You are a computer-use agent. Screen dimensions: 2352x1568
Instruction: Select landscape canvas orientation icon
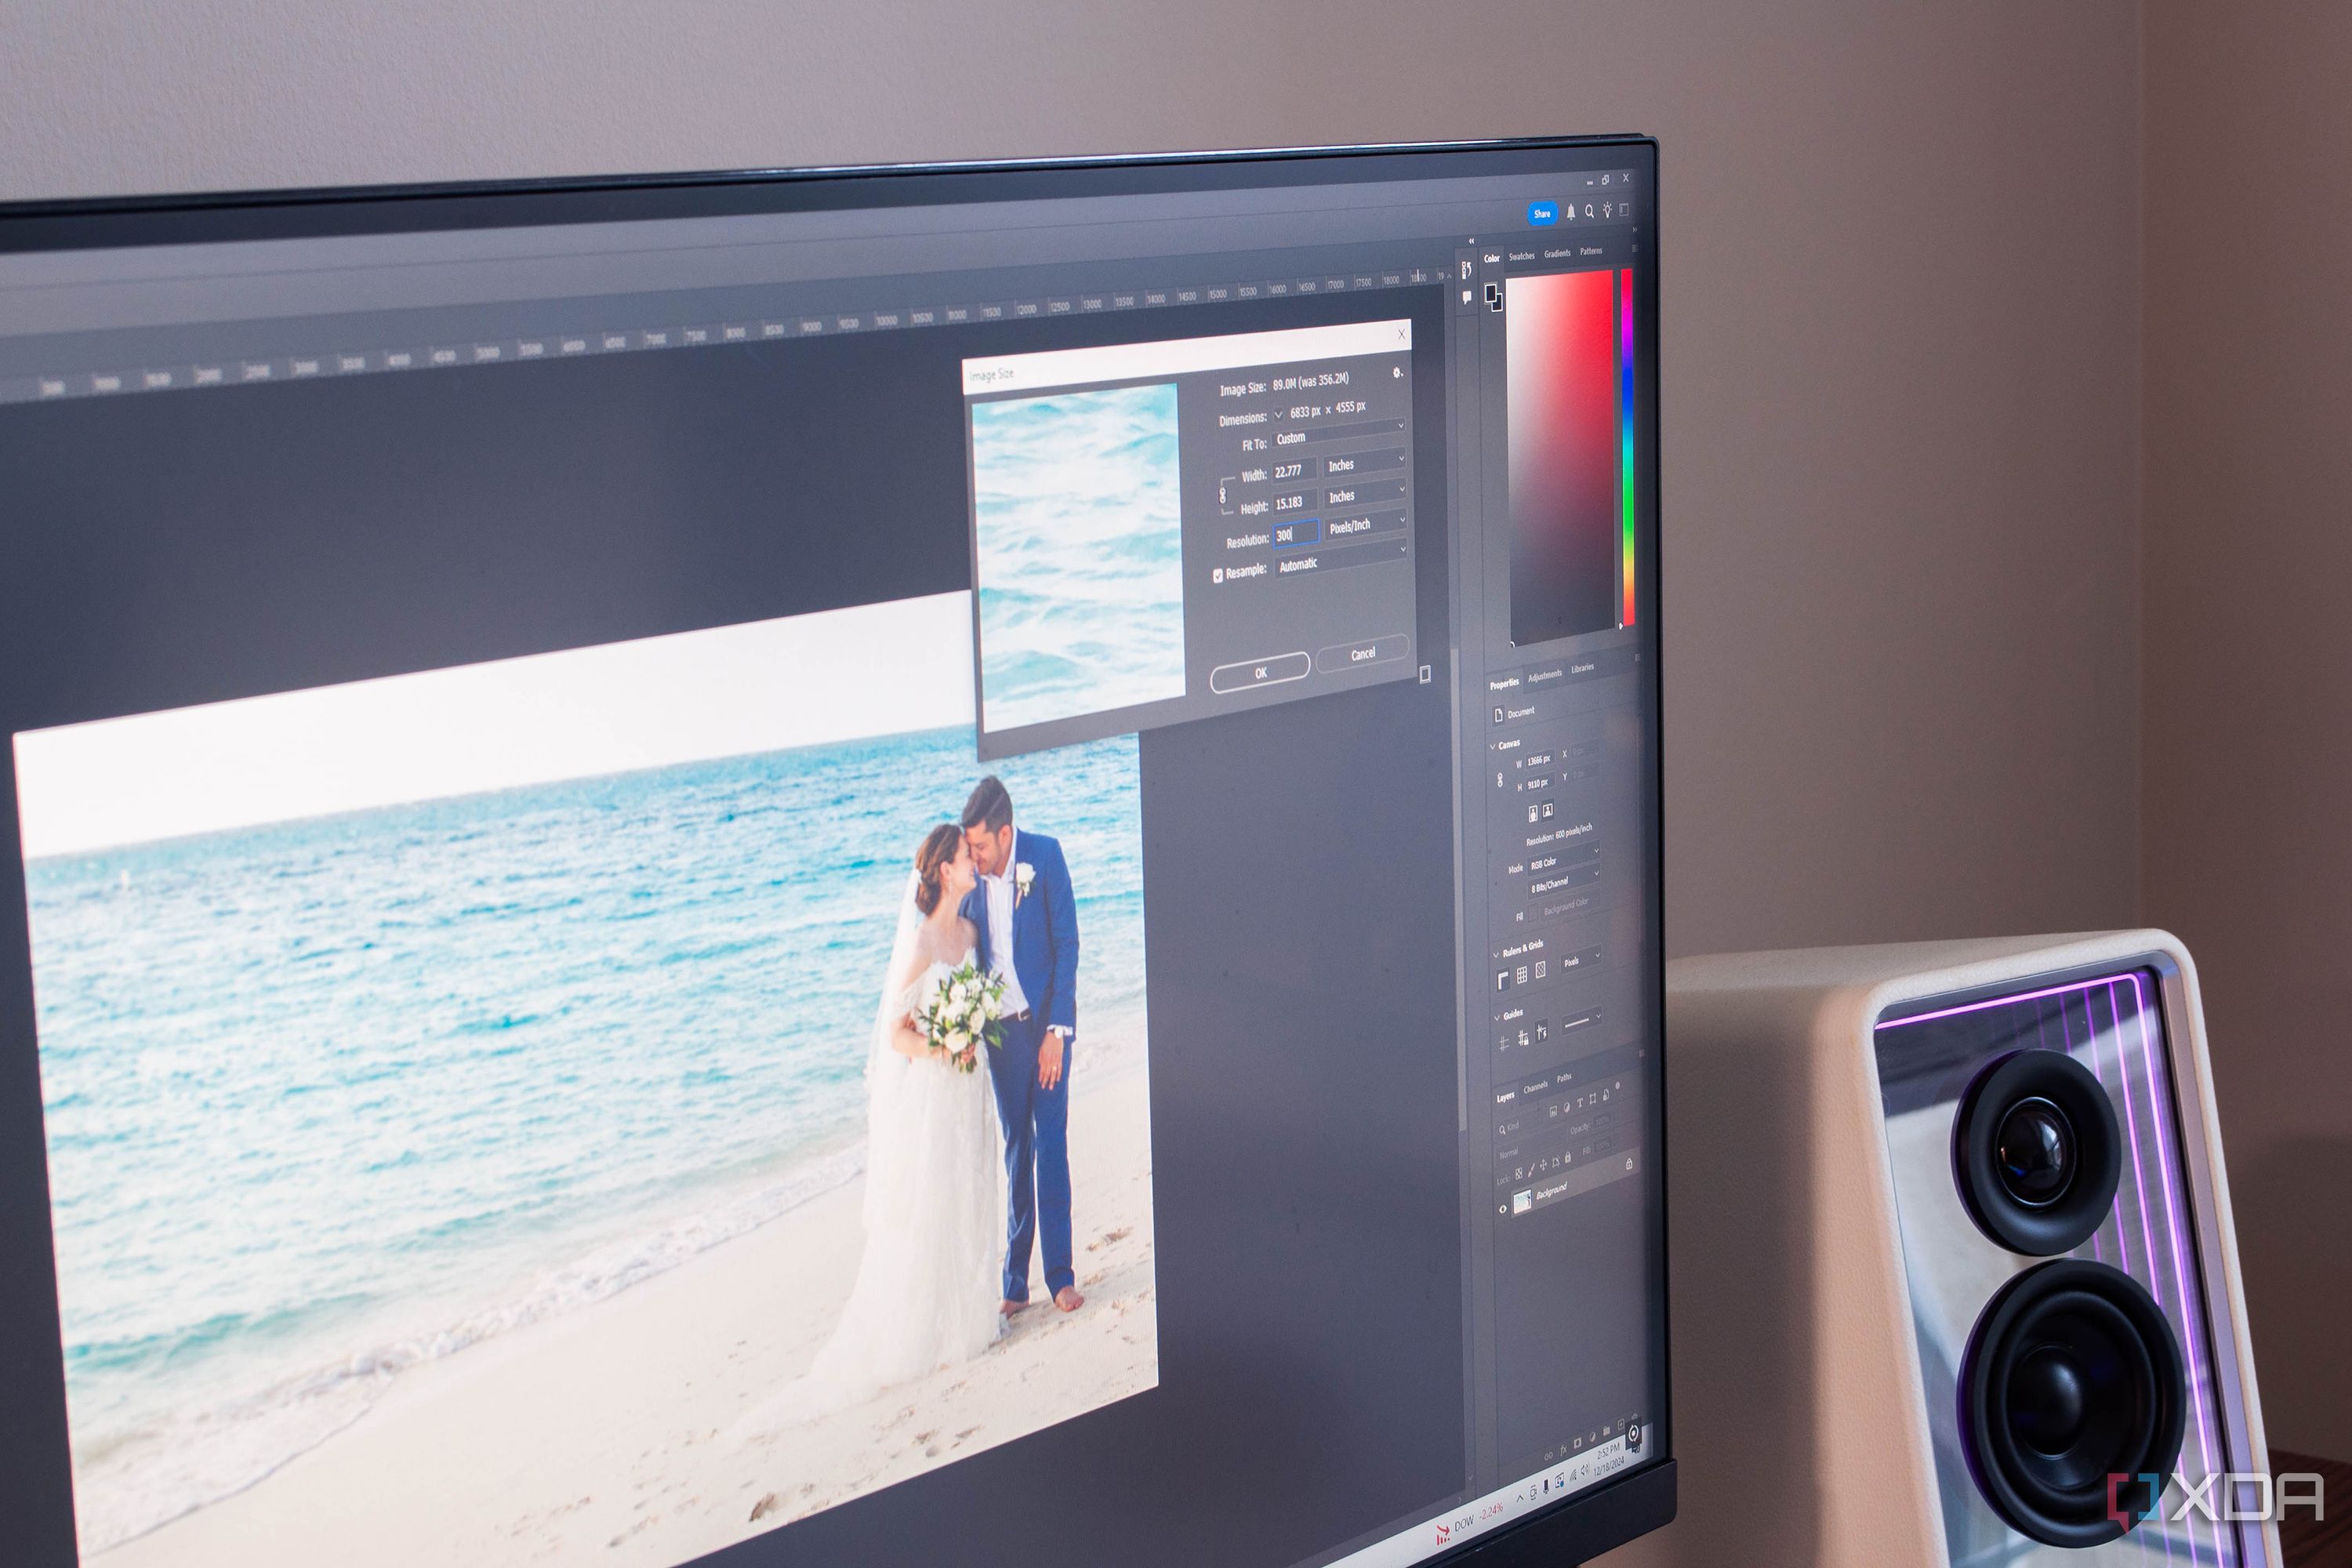point(1547,811)
